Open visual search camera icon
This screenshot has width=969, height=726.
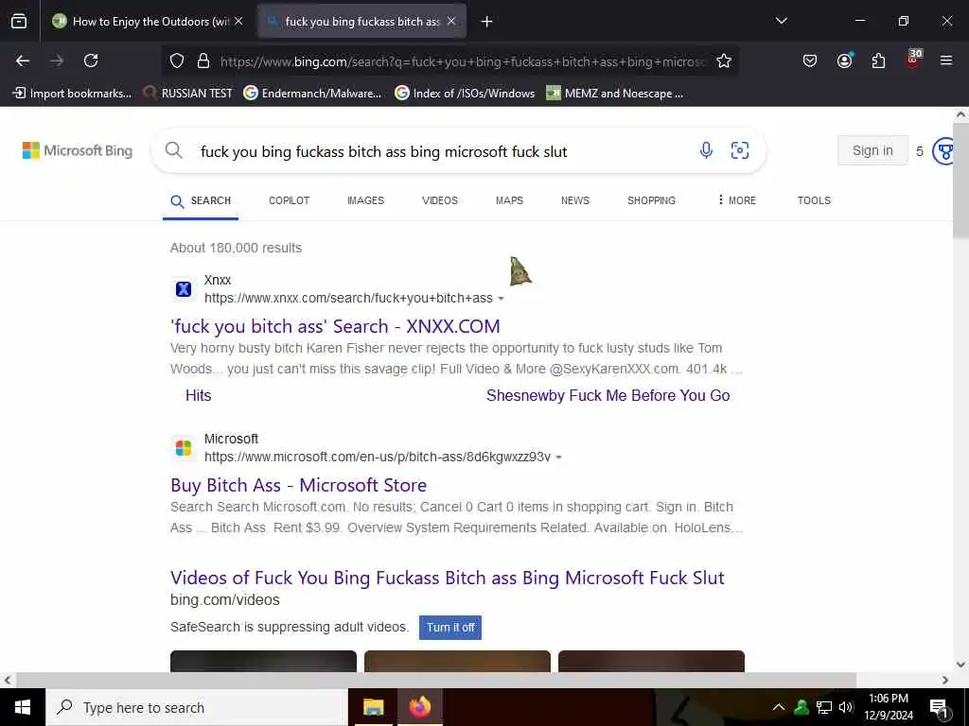pos(740,150)
